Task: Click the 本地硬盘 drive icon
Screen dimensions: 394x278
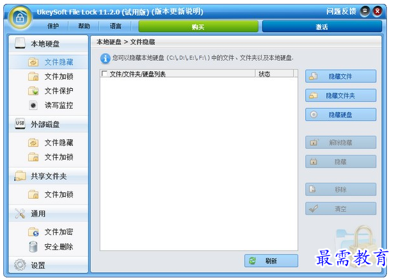Action: coord(20,43)
